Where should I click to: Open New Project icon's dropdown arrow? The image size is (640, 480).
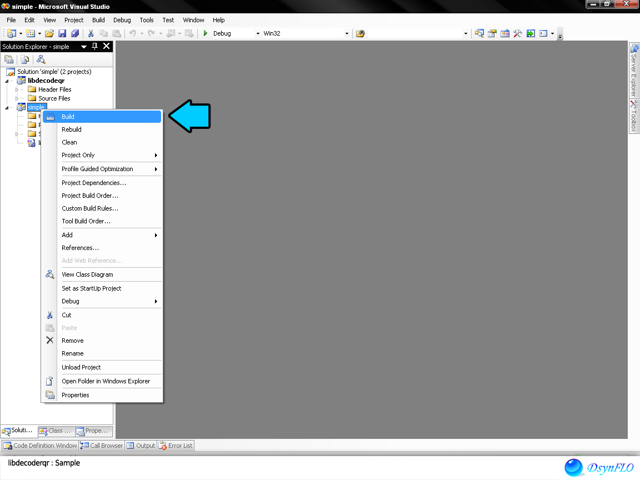[21, 33]
